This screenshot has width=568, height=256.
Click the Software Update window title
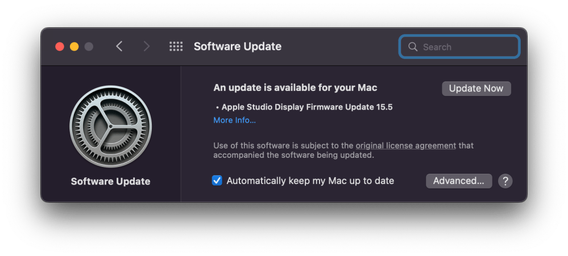(237, 47)
